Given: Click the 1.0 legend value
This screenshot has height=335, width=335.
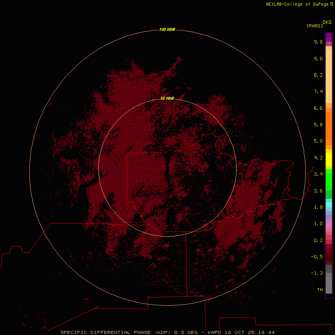Looking at the screenshot, I should [x=318, y=224].
